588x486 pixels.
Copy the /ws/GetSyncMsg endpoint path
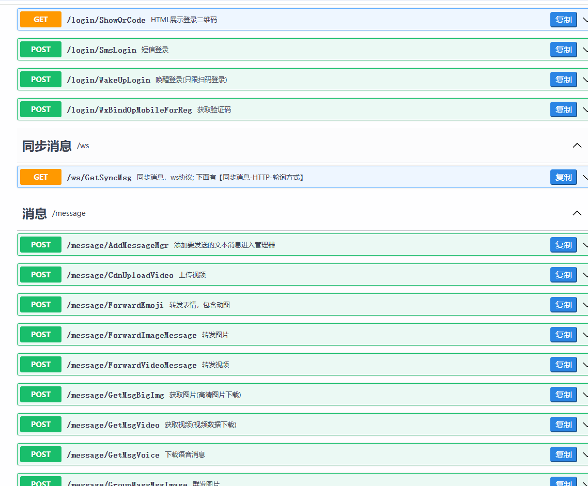(563, 177)
